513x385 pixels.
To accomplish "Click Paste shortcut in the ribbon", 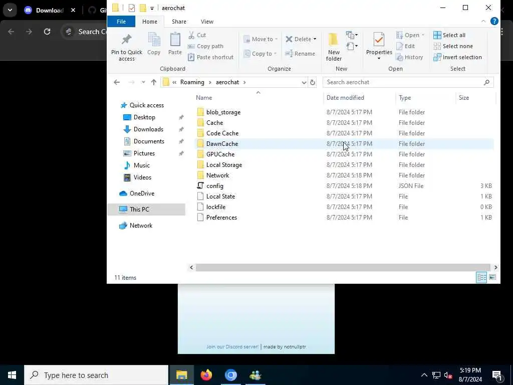I will [211, 57].
